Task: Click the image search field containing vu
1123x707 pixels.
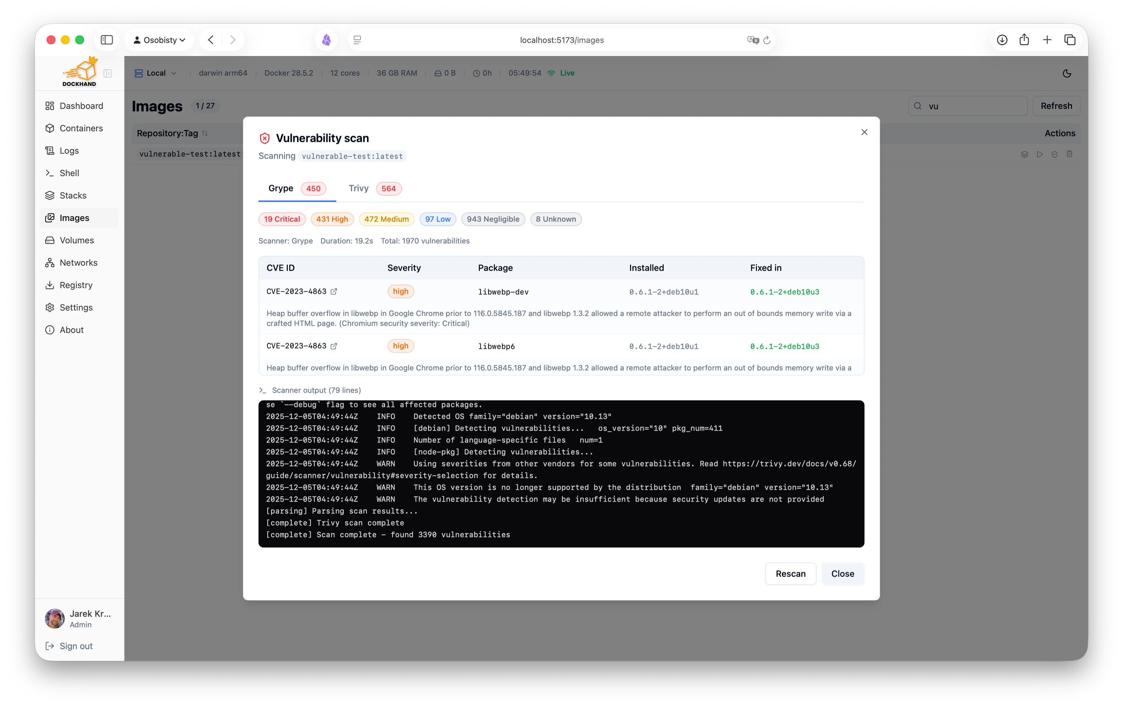Action: pyautogui.click(x=968, y=106)
